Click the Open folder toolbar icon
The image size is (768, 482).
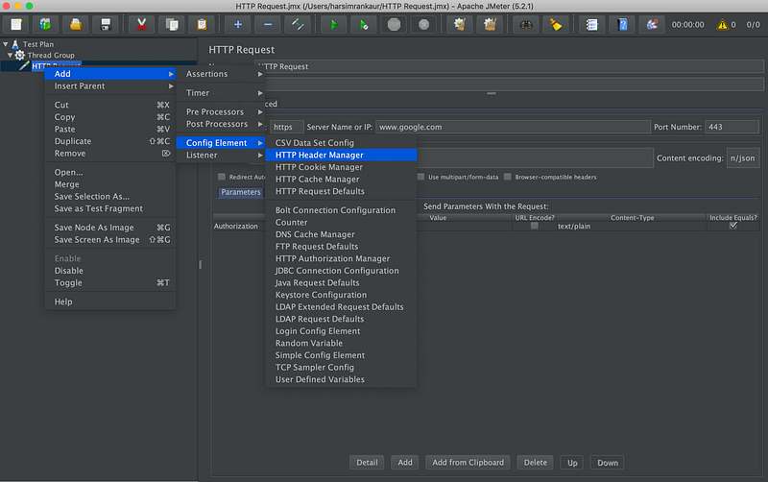coord(76,24)
